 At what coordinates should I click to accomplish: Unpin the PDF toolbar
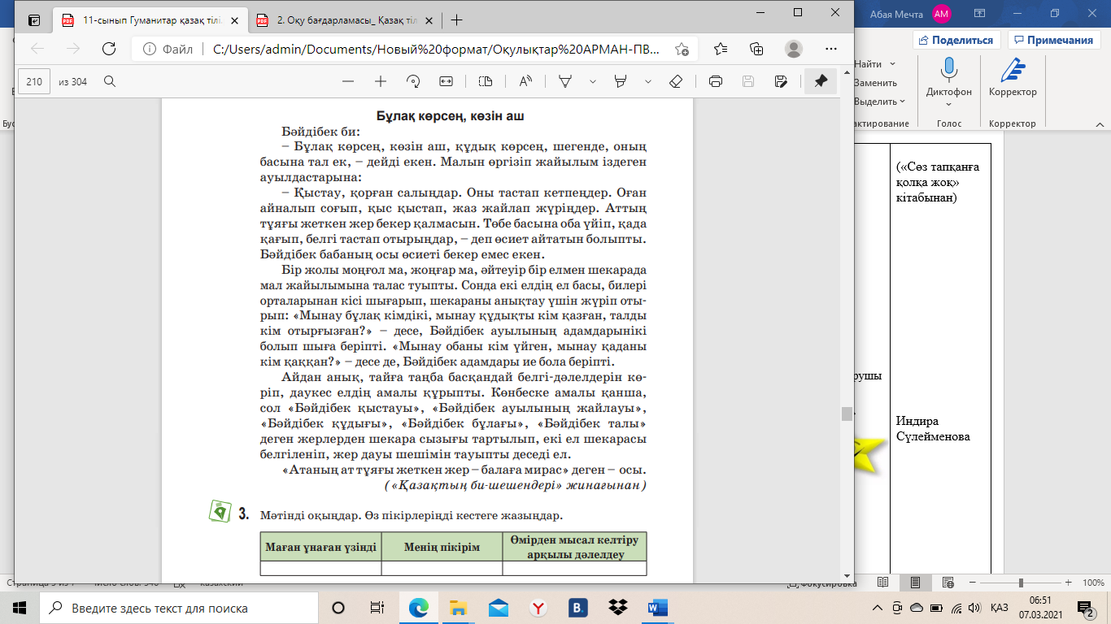point(821,81)
